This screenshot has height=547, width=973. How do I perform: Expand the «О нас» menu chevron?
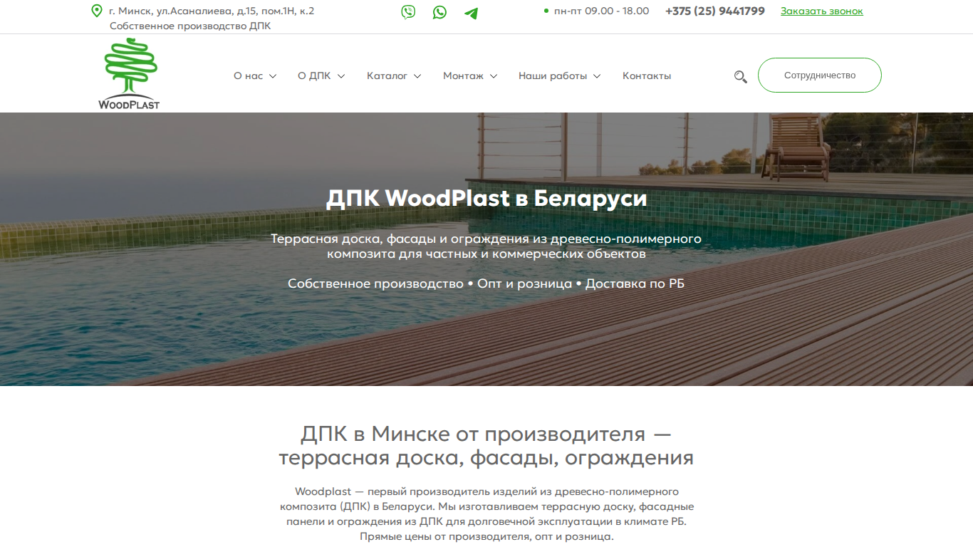(273, 76)
